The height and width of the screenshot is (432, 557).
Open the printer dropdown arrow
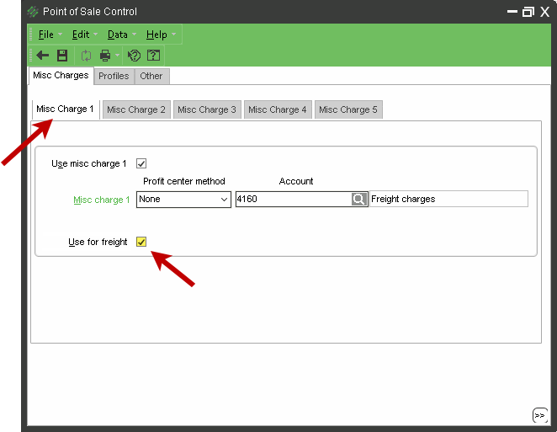tap(117, 56)
